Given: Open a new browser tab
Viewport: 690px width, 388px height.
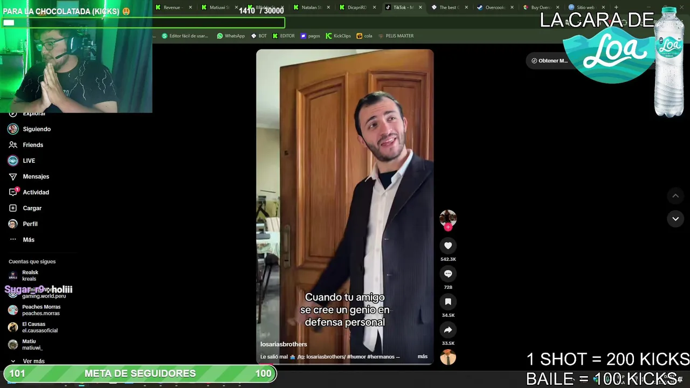Looking at the screenshot, I should [616, 8].
